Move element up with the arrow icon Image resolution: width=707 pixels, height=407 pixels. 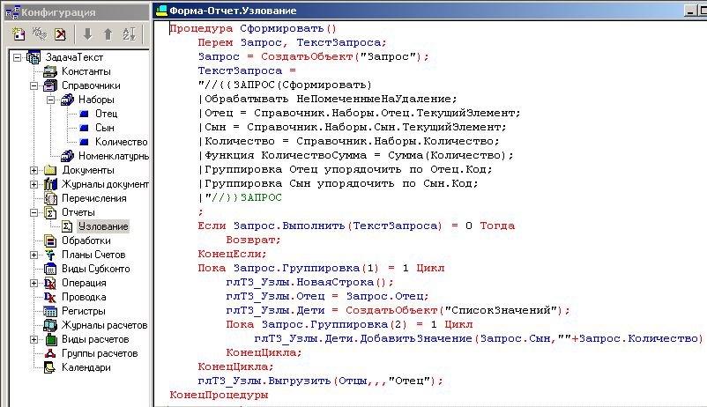click(x=108, y=33)
